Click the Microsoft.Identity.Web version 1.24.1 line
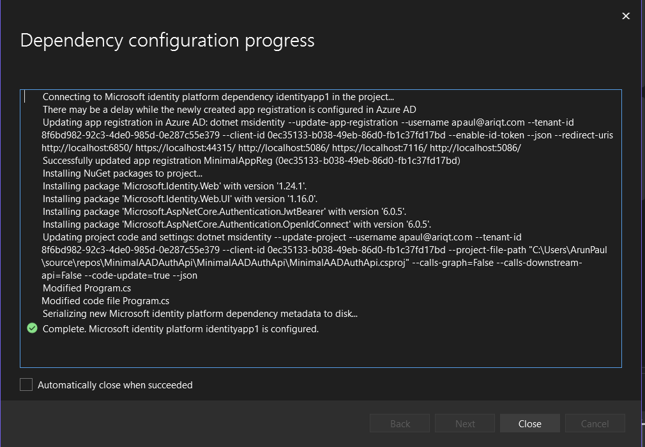This screenshot has height=447, width=645. pos(174,186)
